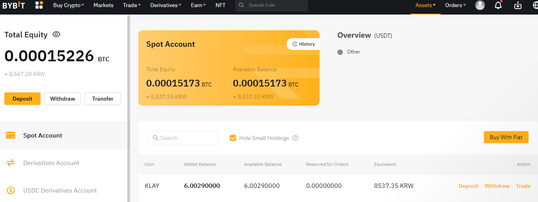This screenshot has height=202, width=538.
Task: Focus the holdings Search field
Action: pyautogui.click(x=183, y=138)
